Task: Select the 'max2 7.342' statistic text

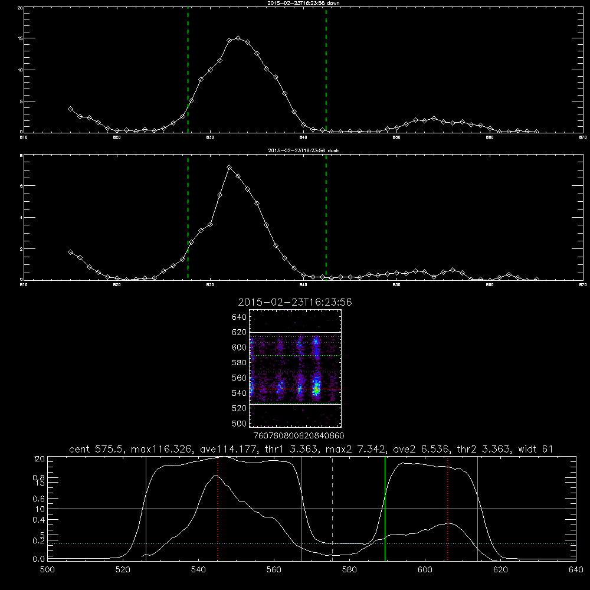Action: point(355,449)
